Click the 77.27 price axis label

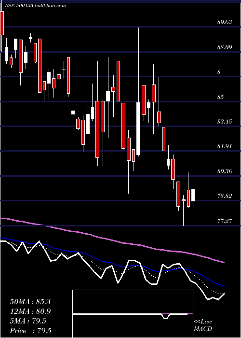pyautogui.click(x=225, y=221)
